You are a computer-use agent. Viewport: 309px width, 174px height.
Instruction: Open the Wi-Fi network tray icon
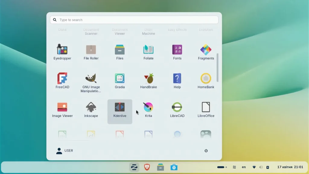coord(254,167)
